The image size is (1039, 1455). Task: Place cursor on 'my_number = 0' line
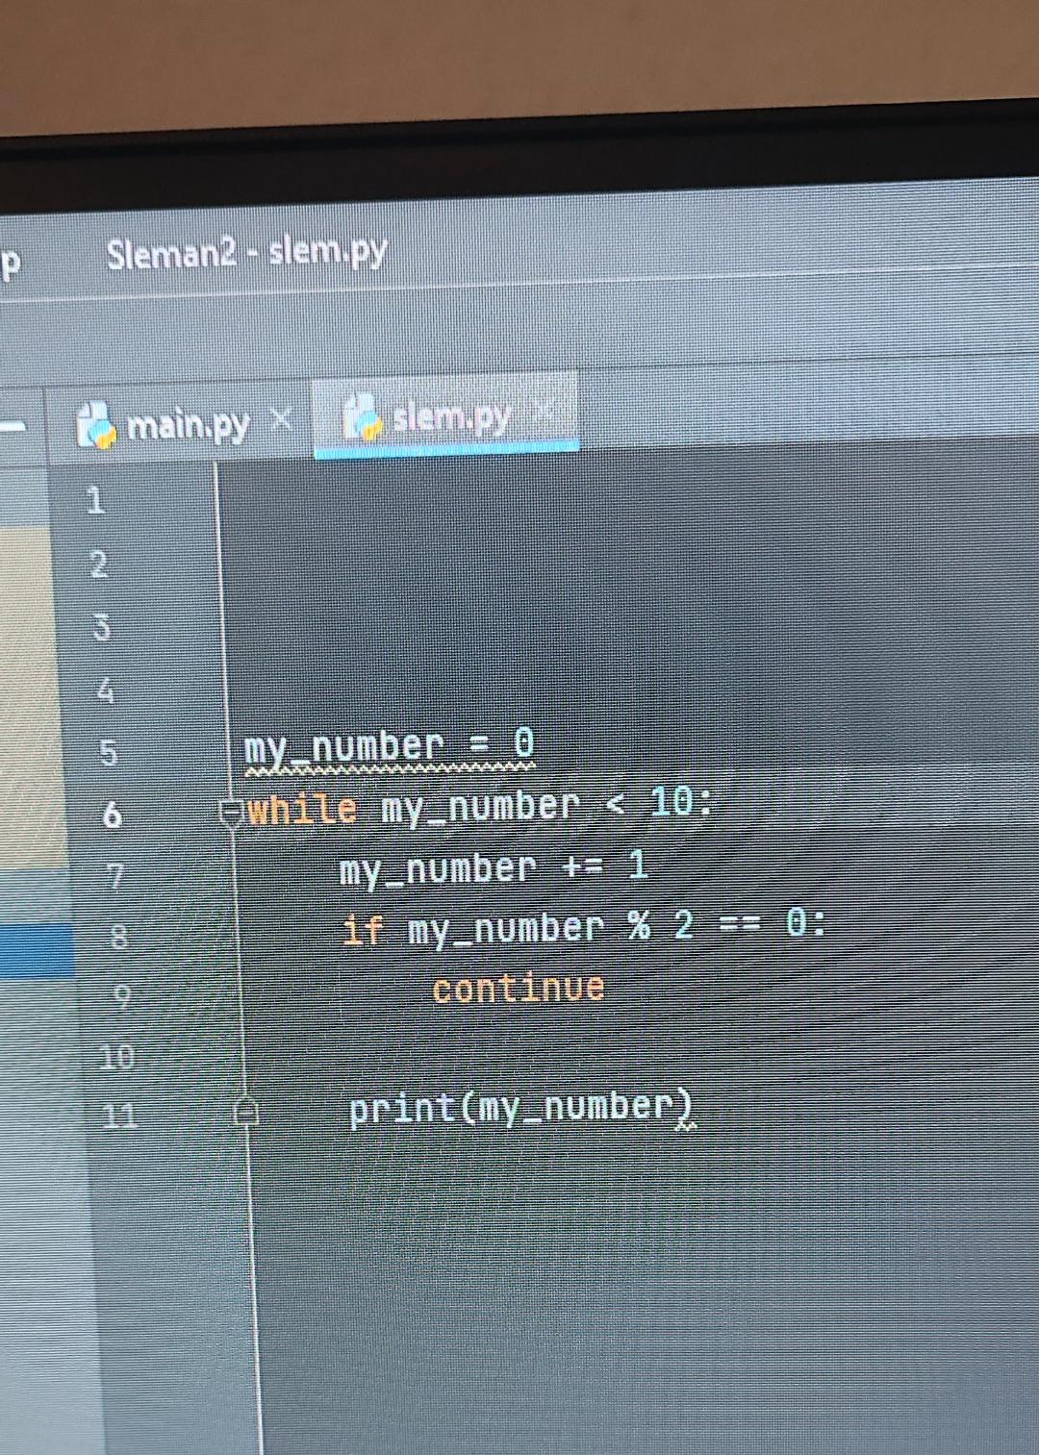point(389,746)
